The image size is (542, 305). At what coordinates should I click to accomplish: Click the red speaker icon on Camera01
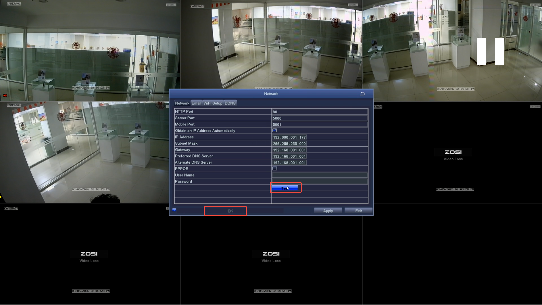coord(5,95)
